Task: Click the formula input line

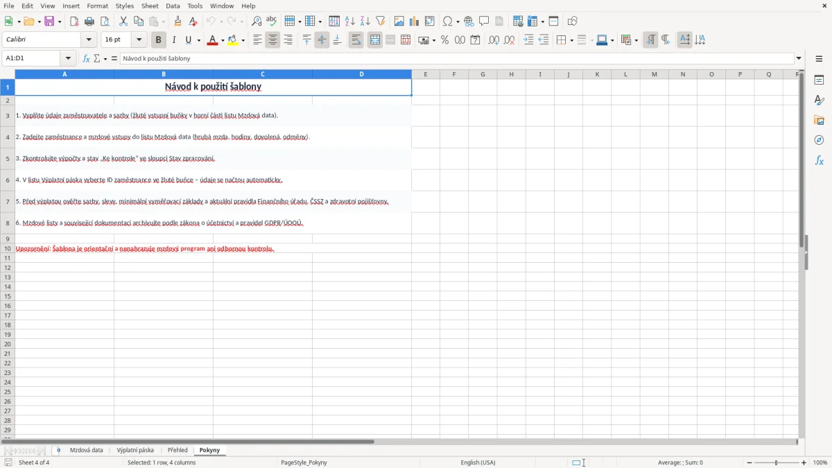Action: (457, 59)
